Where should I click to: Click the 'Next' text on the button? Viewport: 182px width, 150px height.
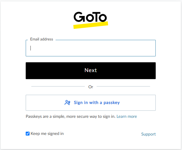pyautogui.click(x=91, y=70)
